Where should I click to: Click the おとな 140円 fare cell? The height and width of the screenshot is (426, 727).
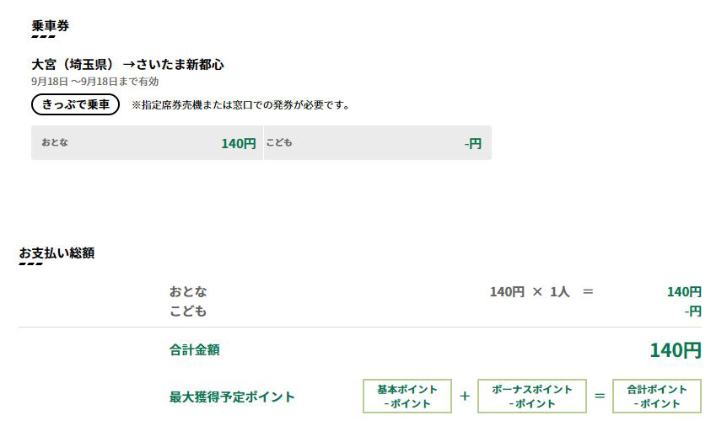click(147, 143)
